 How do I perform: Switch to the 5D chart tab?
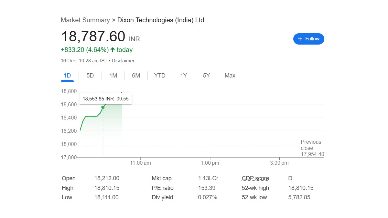90,76
